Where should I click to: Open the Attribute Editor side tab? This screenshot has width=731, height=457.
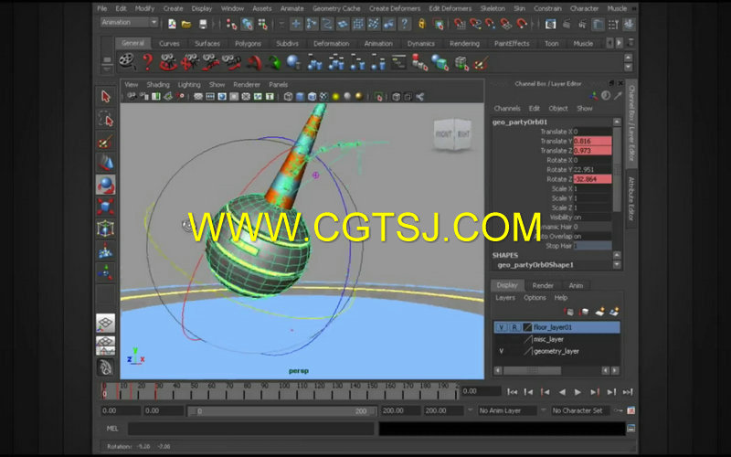pos(630,199)
